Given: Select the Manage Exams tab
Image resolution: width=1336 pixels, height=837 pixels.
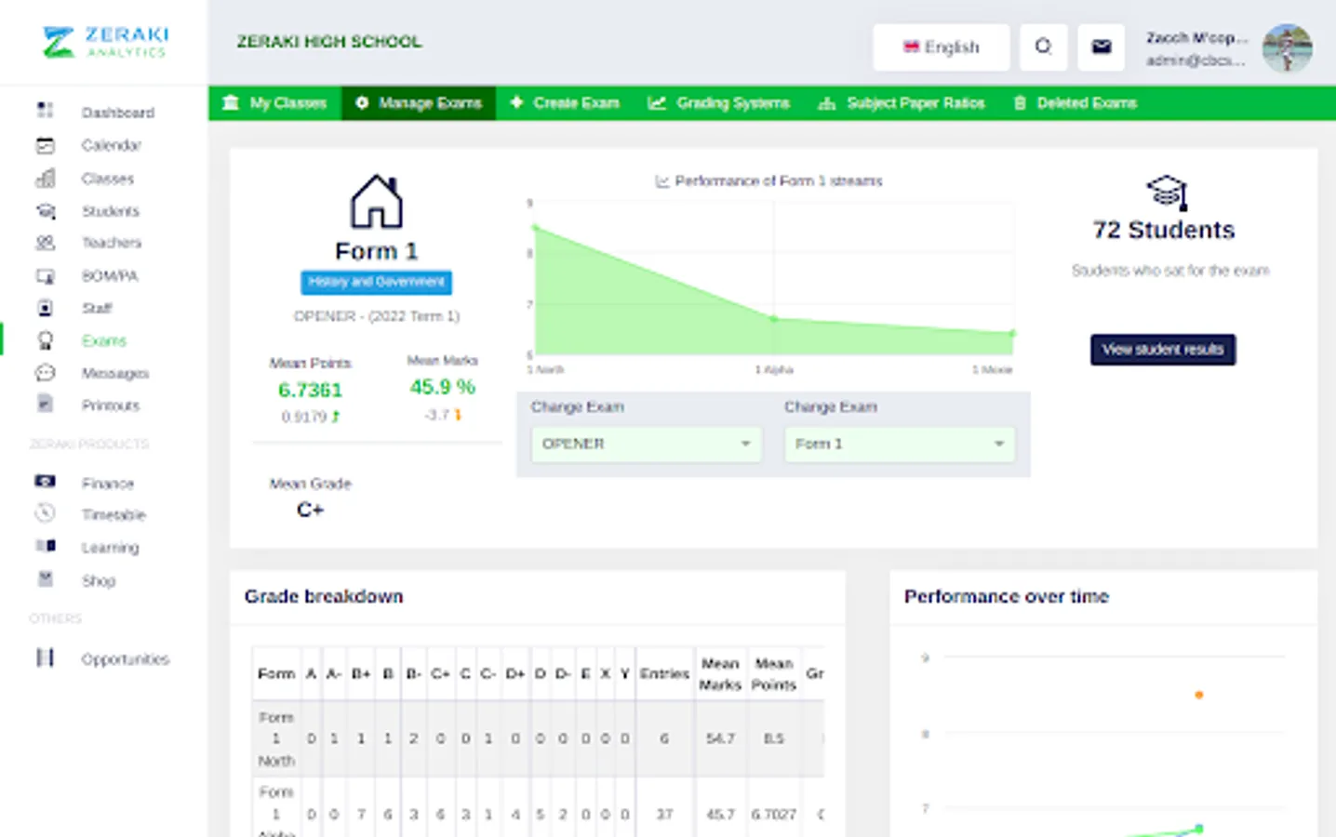Looking at the screenshot, I should click(419, 103).
